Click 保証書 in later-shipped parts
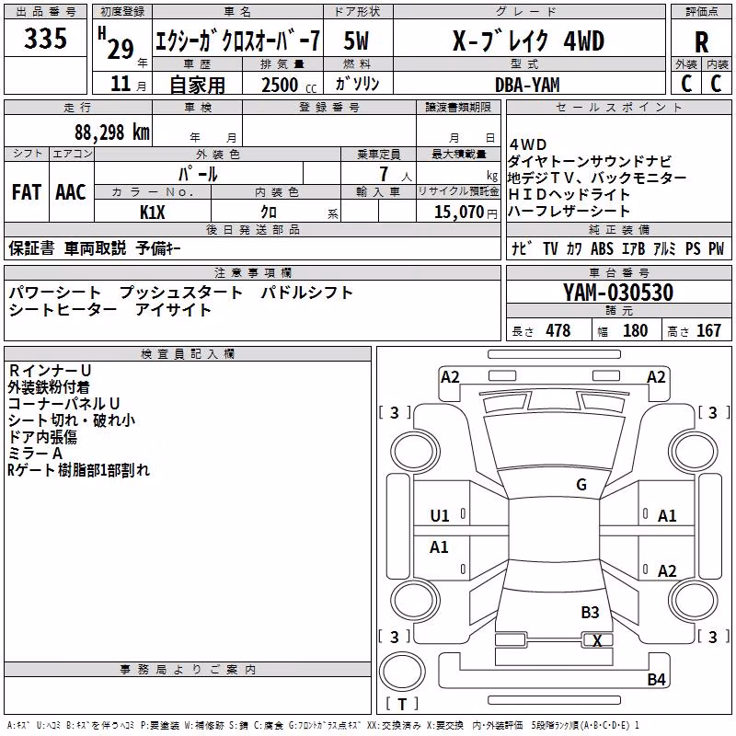The height and width of the screenshot is (736, 736). pyautogui.click(x=31, y=248)
